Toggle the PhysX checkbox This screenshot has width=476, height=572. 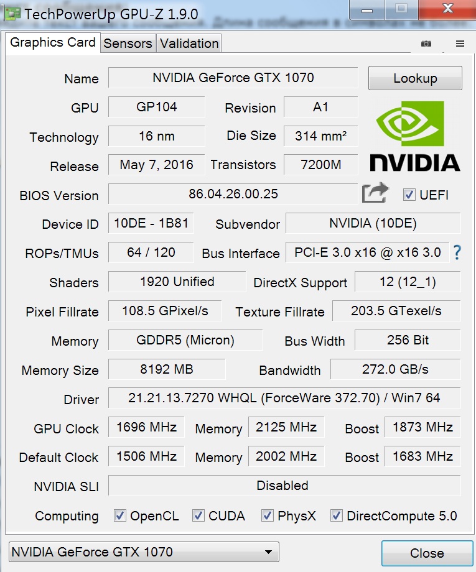[x=268, y=515]
